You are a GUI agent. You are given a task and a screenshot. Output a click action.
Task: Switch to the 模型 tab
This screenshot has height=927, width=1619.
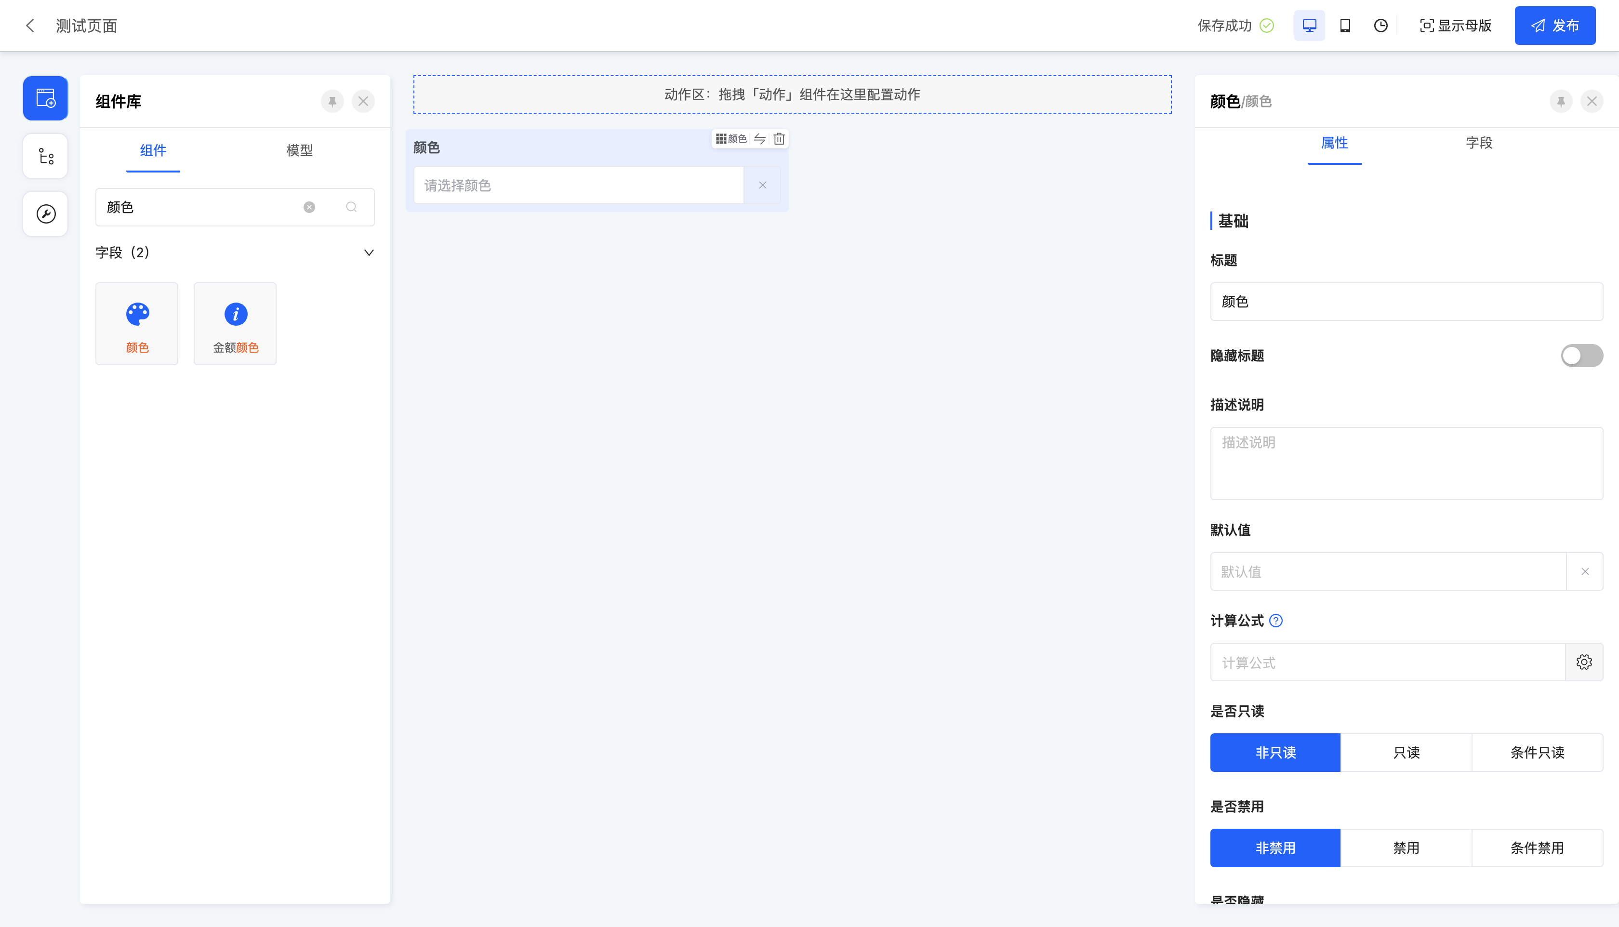[299, 150]
